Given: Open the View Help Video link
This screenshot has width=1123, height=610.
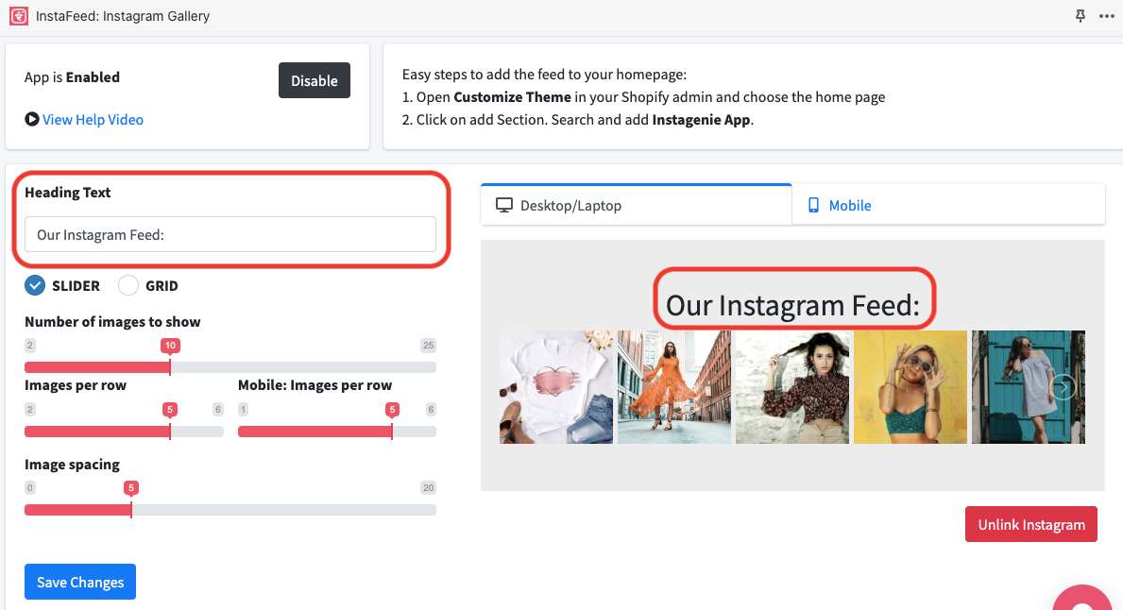Looking at the screenshot, I should (93, 120).
